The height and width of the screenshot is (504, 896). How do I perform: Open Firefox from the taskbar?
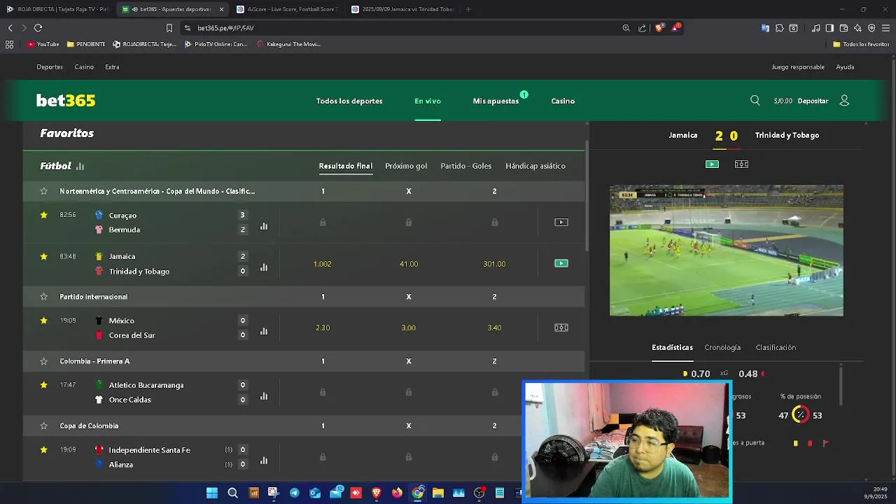click(397, 493)
